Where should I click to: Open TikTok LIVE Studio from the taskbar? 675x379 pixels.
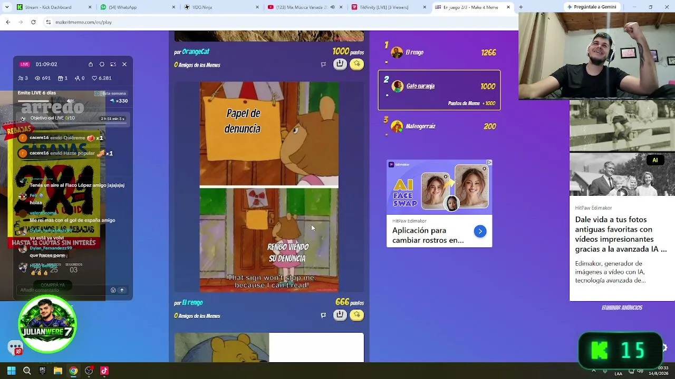click(x=104, y=371)
